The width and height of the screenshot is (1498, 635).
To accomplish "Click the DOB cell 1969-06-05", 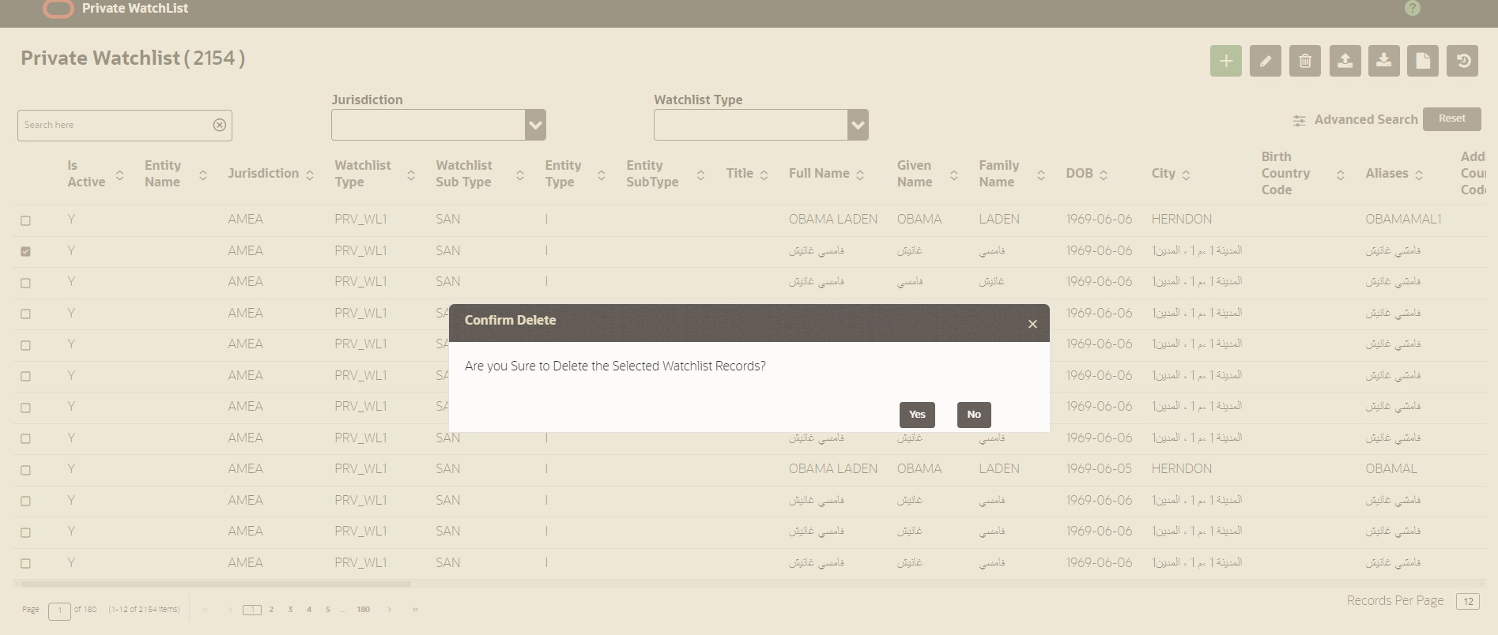I will click(1099, 468).
